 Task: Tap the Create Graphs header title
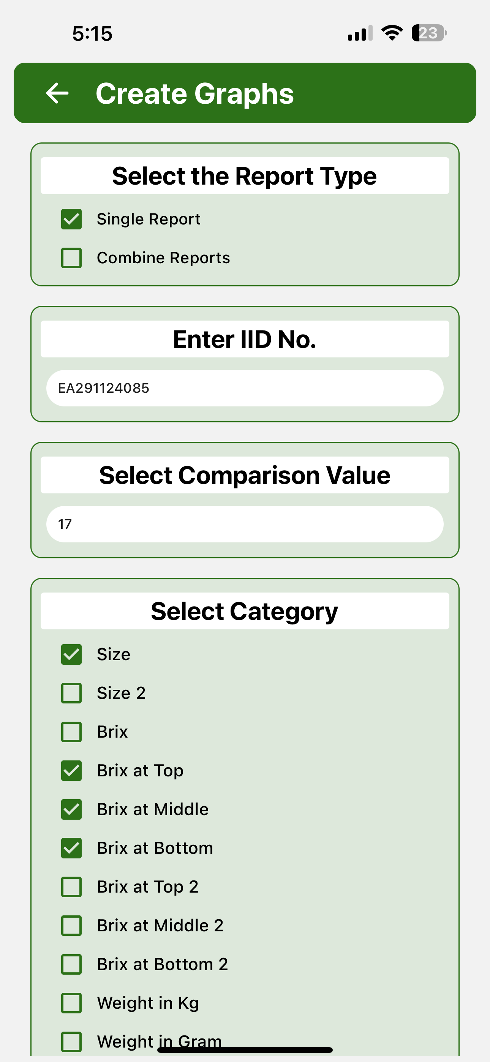click(195, 93)
